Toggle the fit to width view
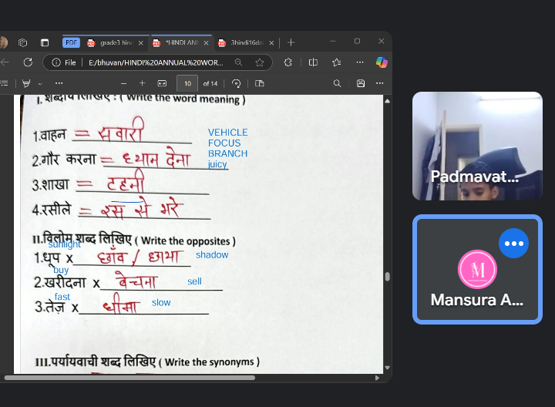This screenshot has width=555, height=407. tap(162, 83)
